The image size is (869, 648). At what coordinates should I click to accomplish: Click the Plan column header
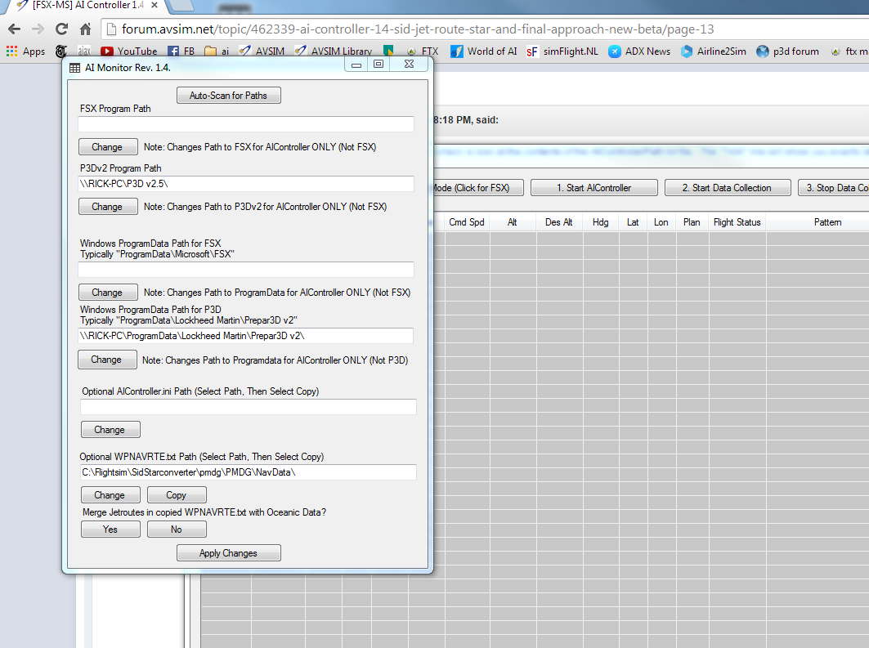[x=692, y=222]
